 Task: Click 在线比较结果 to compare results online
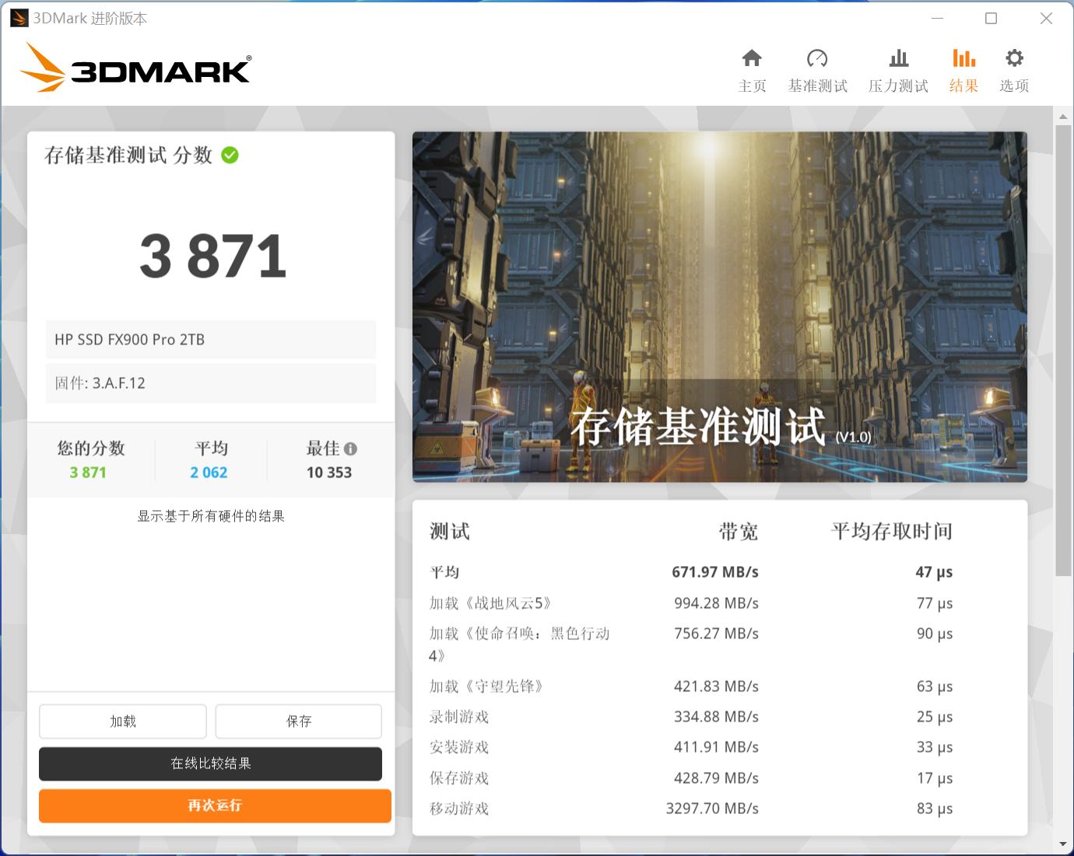pyautogui.click(x=210, y=763)
